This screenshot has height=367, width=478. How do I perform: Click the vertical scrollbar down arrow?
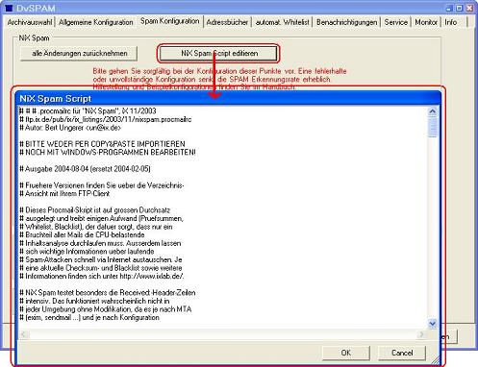tap(433, 324)
